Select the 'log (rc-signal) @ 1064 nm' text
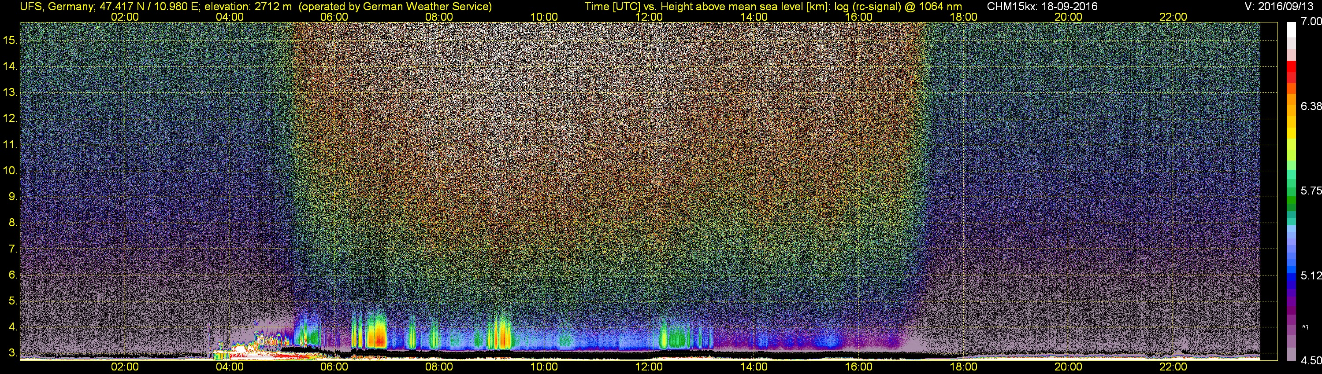 tap(898, 7)
